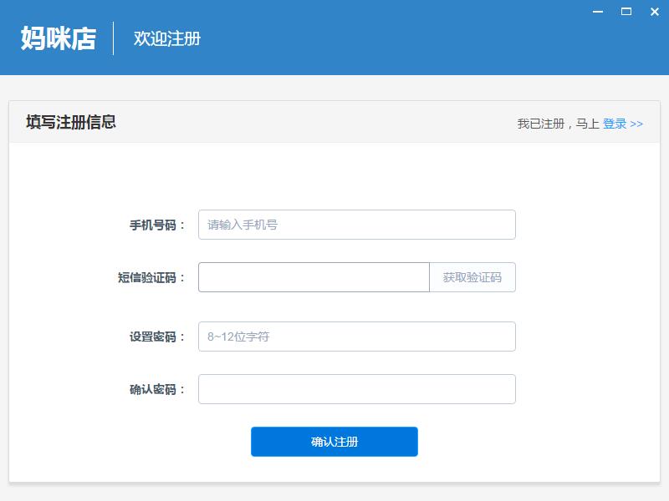Click the 短信验证码 input box
Screen dimensions: 669x501
point(314,277)
